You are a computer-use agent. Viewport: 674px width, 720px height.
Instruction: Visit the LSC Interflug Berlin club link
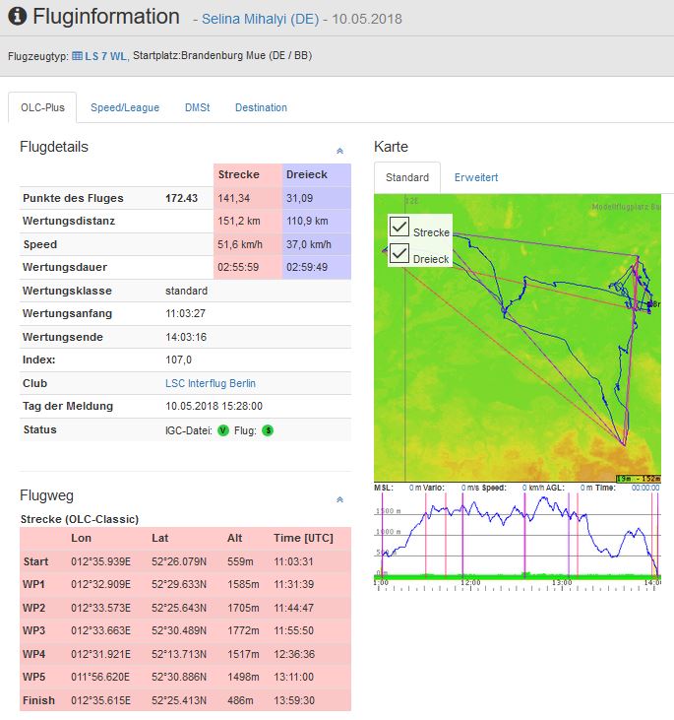210,383
